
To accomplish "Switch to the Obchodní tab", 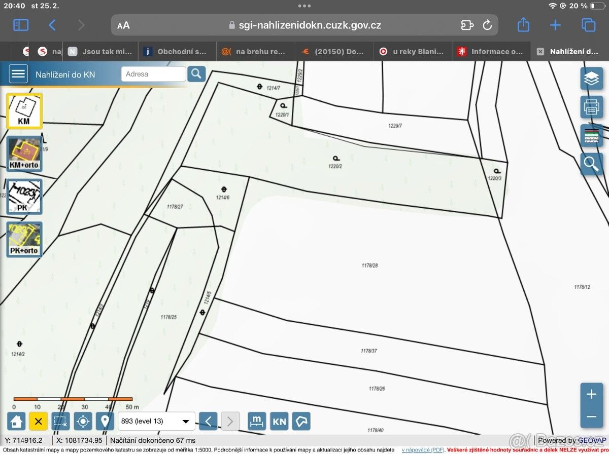I will click(x=176, y=51).
